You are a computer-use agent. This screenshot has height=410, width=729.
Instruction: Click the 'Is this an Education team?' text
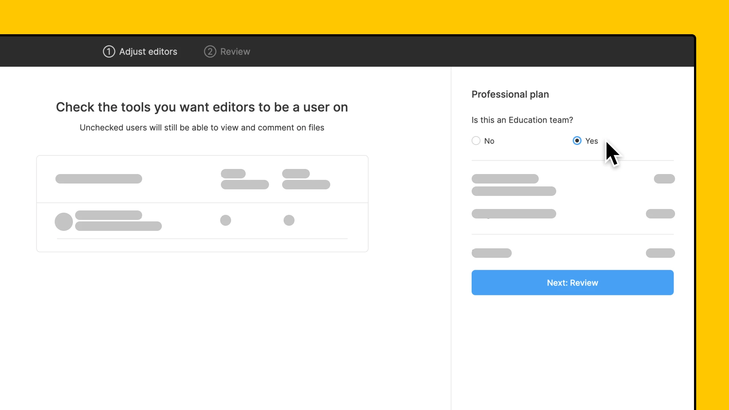point(522,120)
